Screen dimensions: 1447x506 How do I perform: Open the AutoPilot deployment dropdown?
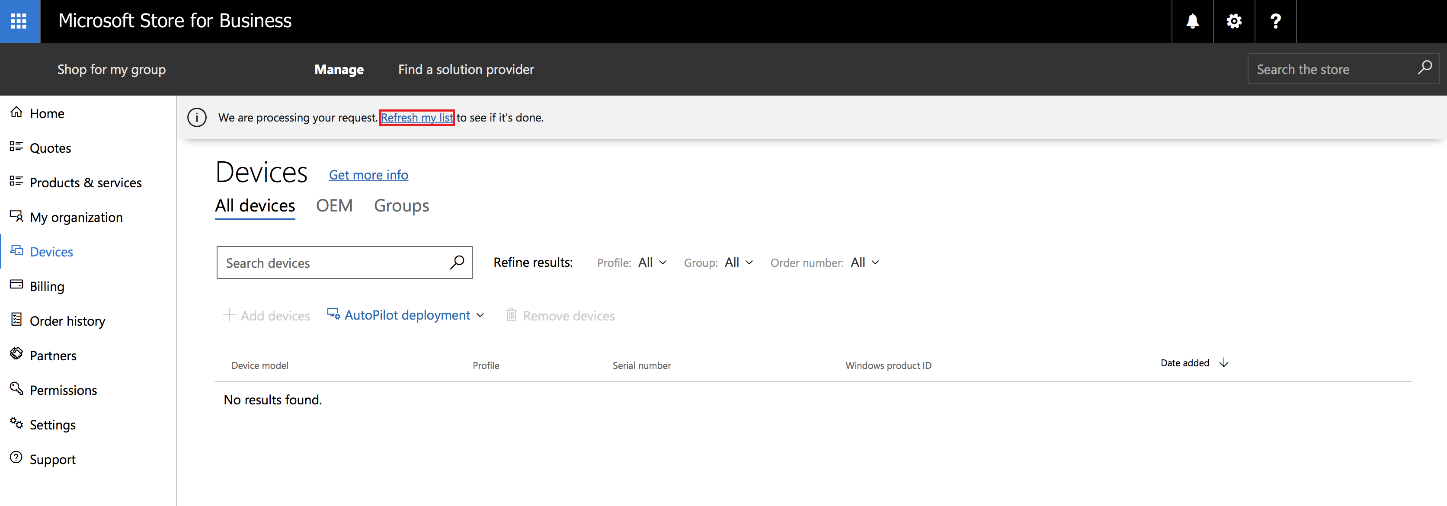(x=407, y=315)
